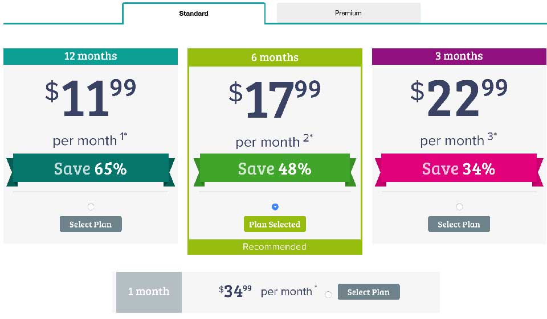
Task: Switch to the Standard tab
Action: click(x=194, y=13)
